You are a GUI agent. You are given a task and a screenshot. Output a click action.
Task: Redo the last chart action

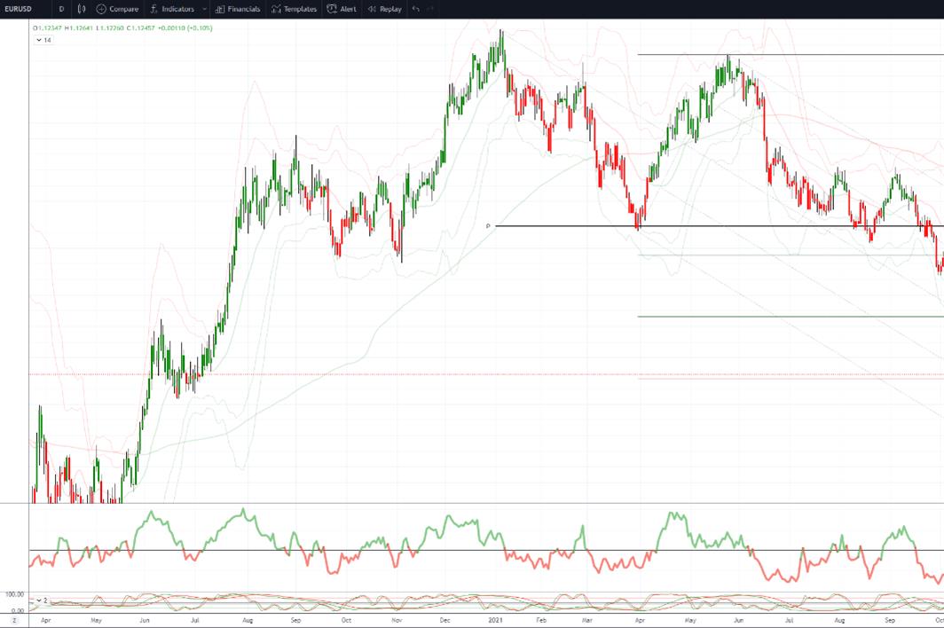(x=430, y=9)
